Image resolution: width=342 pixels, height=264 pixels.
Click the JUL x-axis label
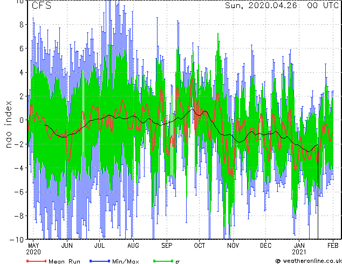(x=99, y=246)
